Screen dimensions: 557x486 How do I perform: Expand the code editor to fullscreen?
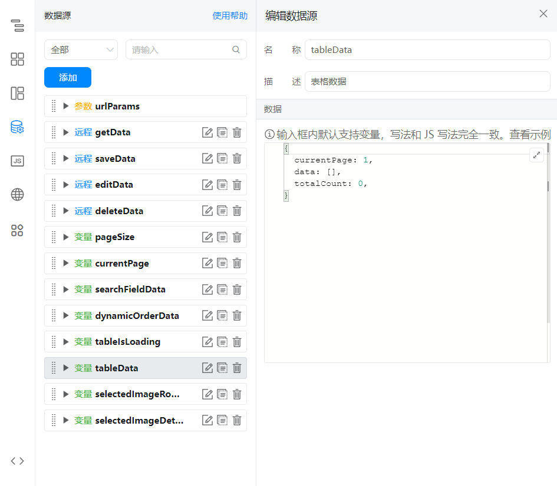pyautogui.click(x=536, y=155)
